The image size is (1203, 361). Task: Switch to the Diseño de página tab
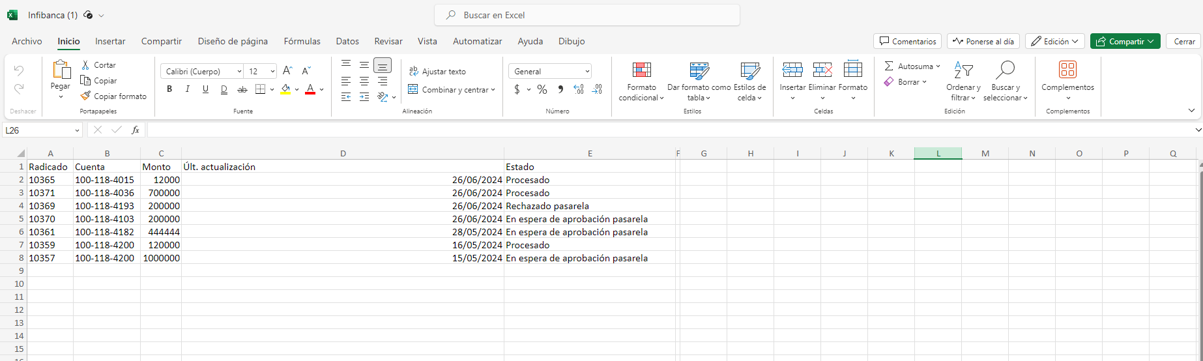[233, 41]
